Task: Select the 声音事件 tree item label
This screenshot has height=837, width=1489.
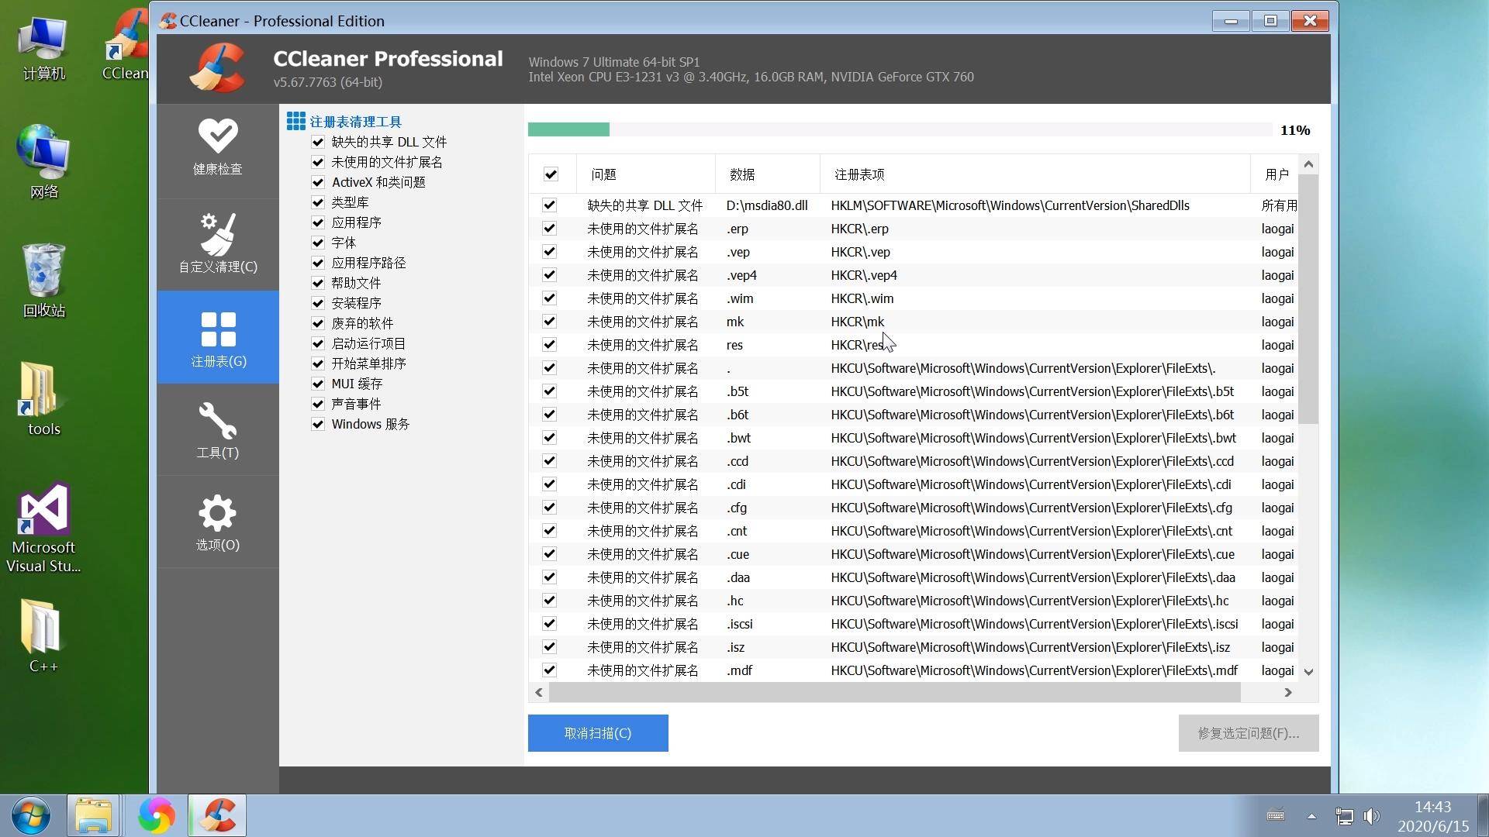Action: pos(356,404)
